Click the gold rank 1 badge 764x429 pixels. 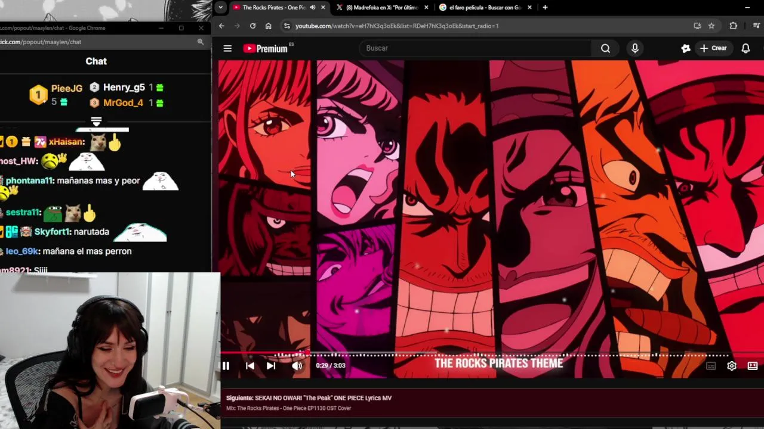coord(38,95)
